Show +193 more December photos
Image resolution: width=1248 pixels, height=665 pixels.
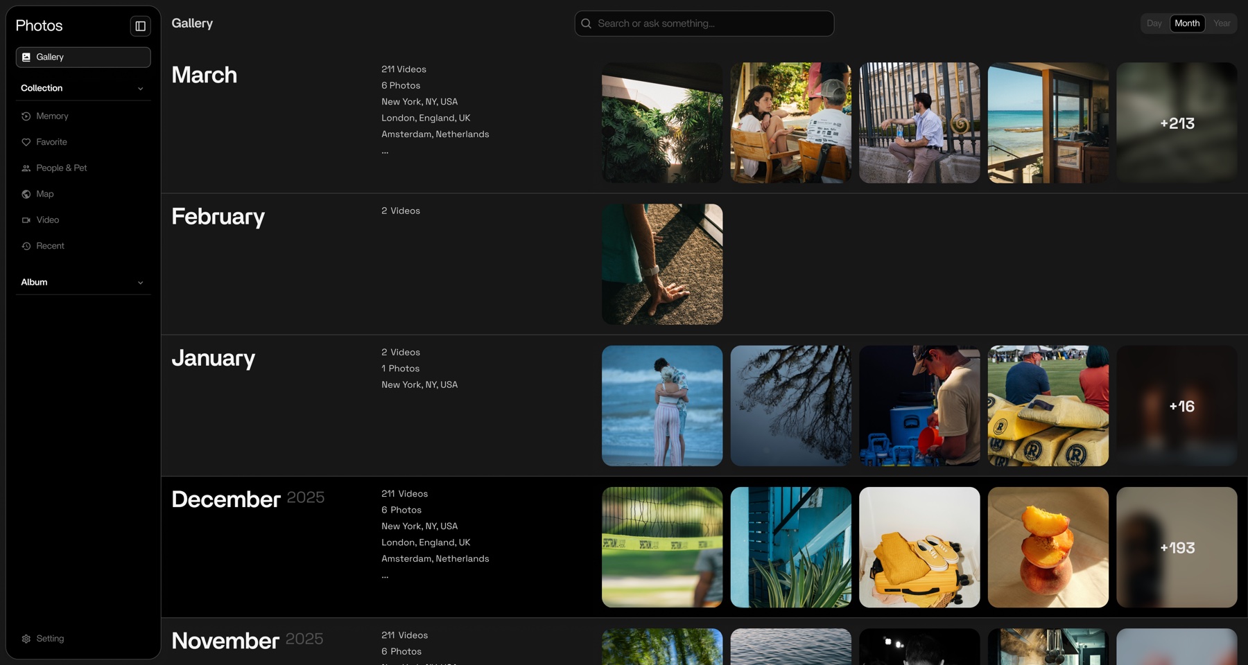tap(1177, 547)
